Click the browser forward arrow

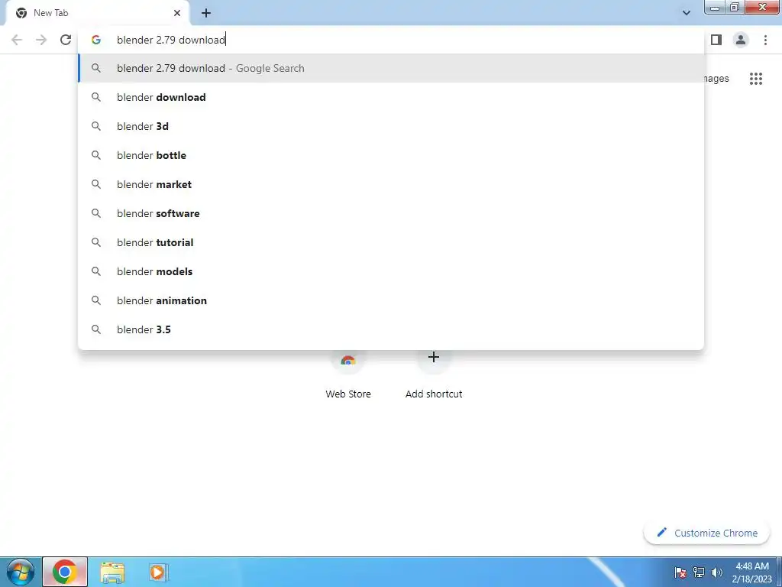tap(41, 40)
